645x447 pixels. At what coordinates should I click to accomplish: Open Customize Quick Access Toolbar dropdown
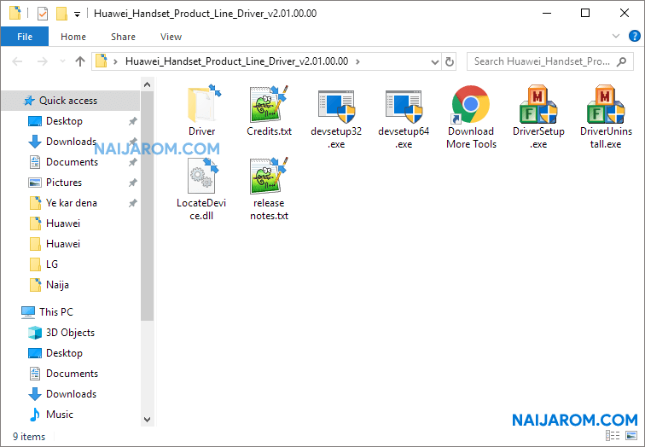77,15
